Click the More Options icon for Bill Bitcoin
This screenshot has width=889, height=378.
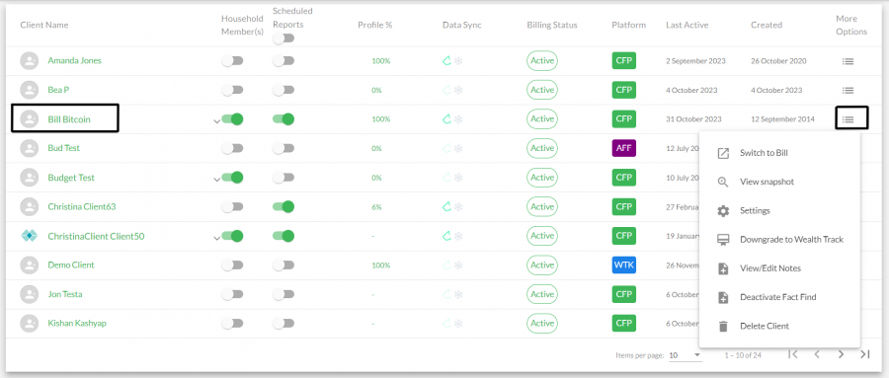(x=848, y=119)
